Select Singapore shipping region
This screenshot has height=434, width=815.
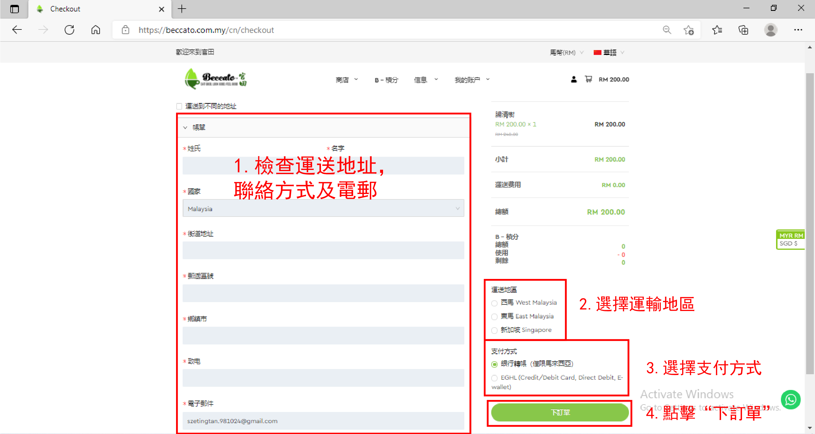[x=494, y=330]
